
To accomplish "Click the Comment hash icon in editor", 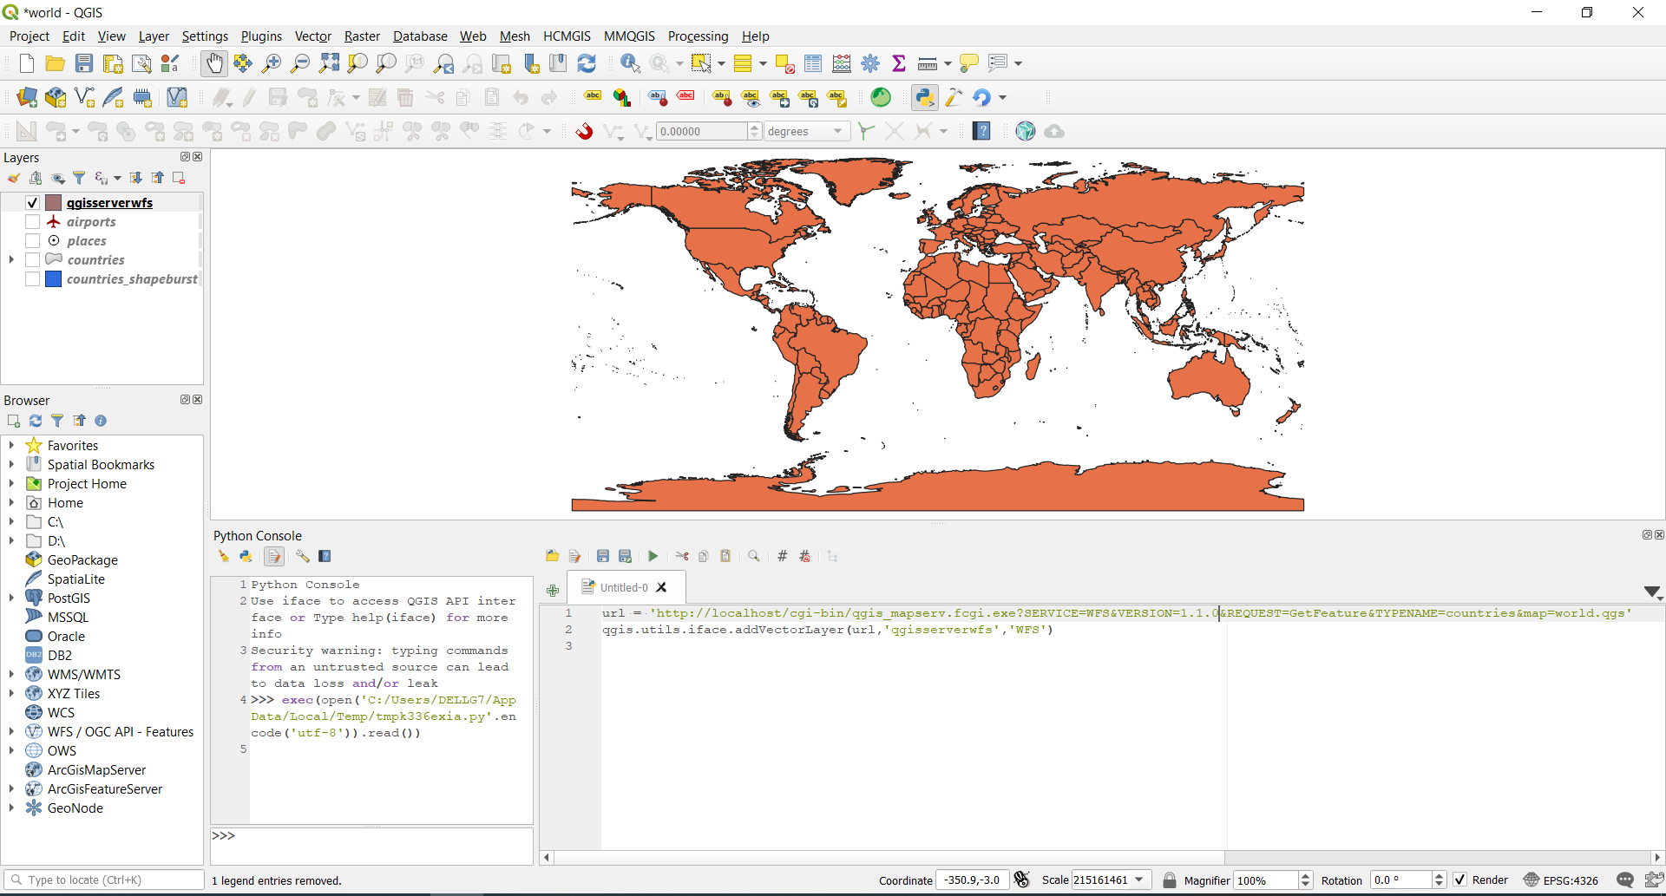I will [782, 556].
